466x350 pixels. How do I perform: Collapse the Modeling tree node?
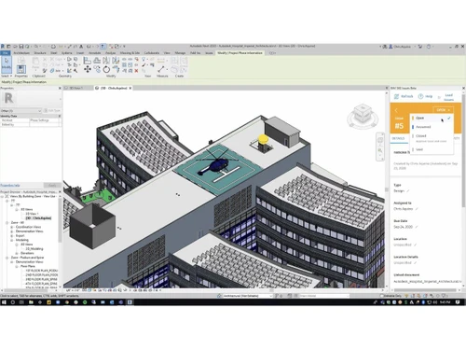[x=12, y=240]
